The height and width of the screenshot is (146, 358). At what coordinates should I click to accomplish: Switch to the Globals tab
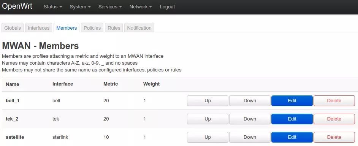click(13, 28)
